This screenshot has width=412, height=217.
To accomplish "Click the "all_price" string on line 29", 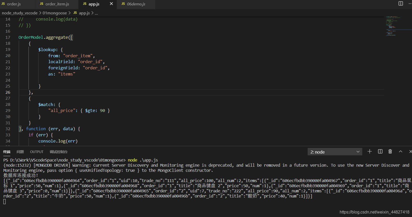I will (x=62, y=111).
